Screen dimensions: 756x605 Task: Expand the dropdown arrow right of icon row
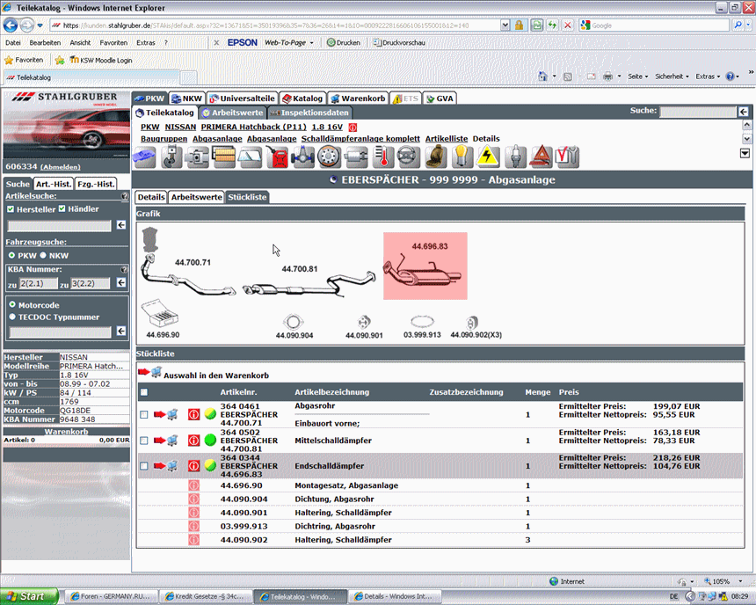coord(745,153)
